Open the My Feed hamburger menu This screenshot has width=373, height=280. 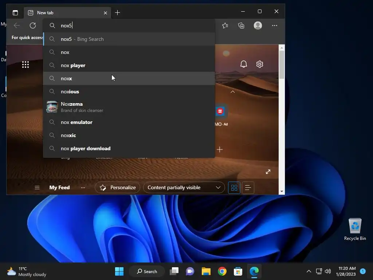point(37,188)
